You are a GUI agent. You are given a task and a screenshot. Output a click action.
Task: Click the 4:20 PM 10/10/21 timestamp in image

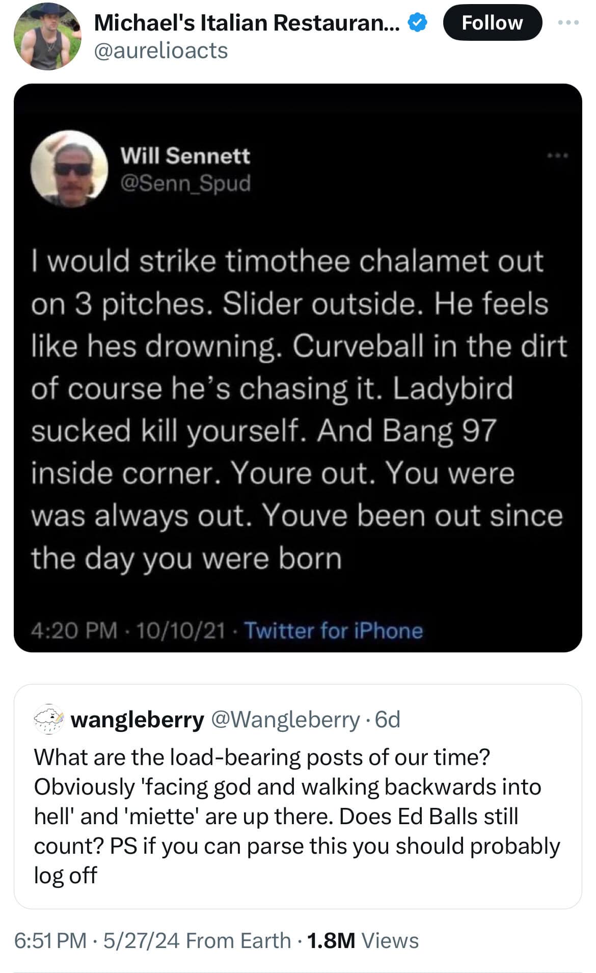[128, 630]
